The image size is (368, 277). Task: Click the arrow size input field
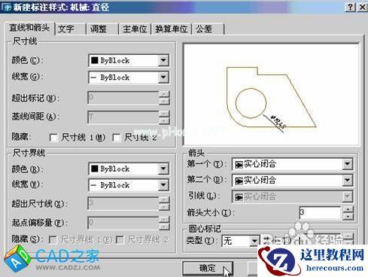point(320,212)
